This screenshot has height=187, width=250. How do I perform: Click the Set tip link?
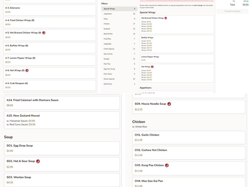pos(246,1)
